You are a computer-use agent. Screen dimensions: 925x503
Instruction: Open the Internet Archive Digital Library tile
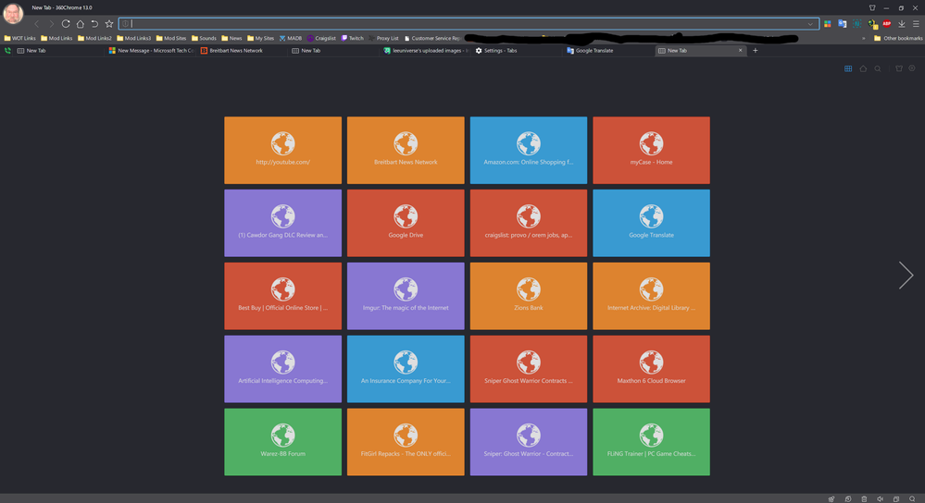(651, 296)
